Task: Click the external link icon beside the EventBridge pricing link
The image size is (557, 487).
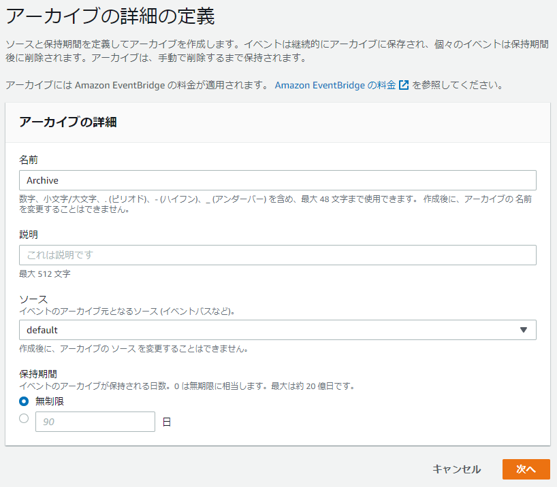Action: pos(404,85)
